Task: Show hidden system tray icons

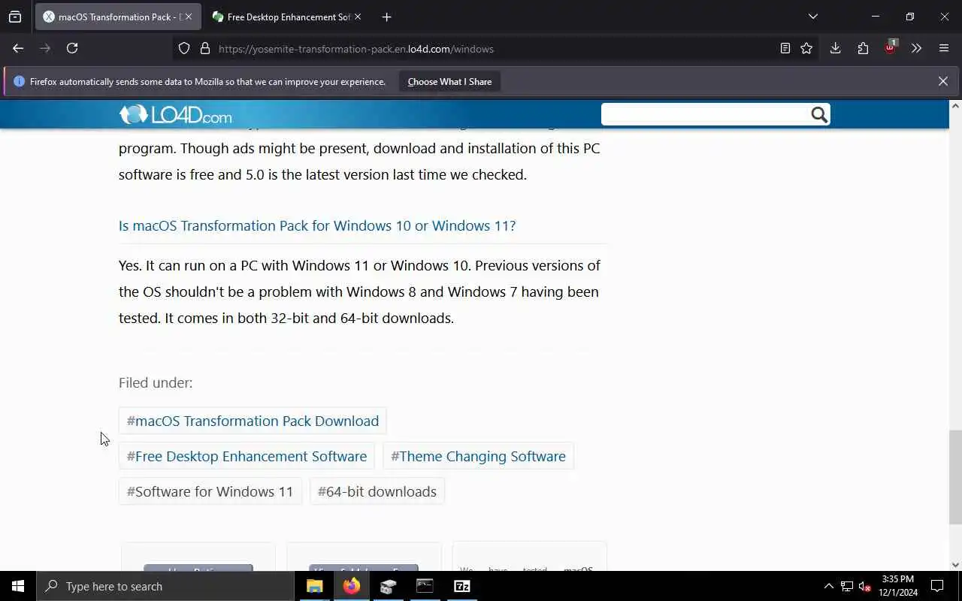Action: (x=828, y=586)
